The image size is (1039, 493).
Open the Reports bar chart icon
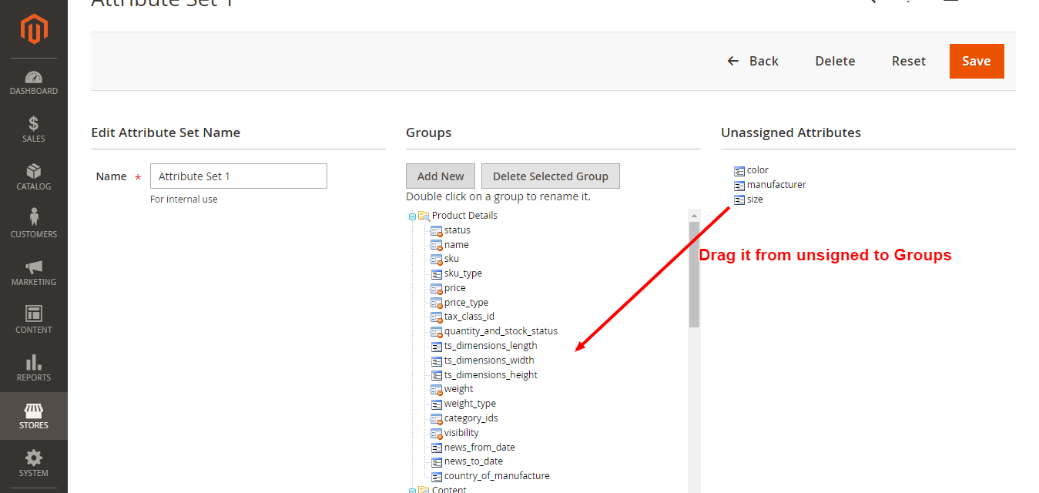[34, 363]
